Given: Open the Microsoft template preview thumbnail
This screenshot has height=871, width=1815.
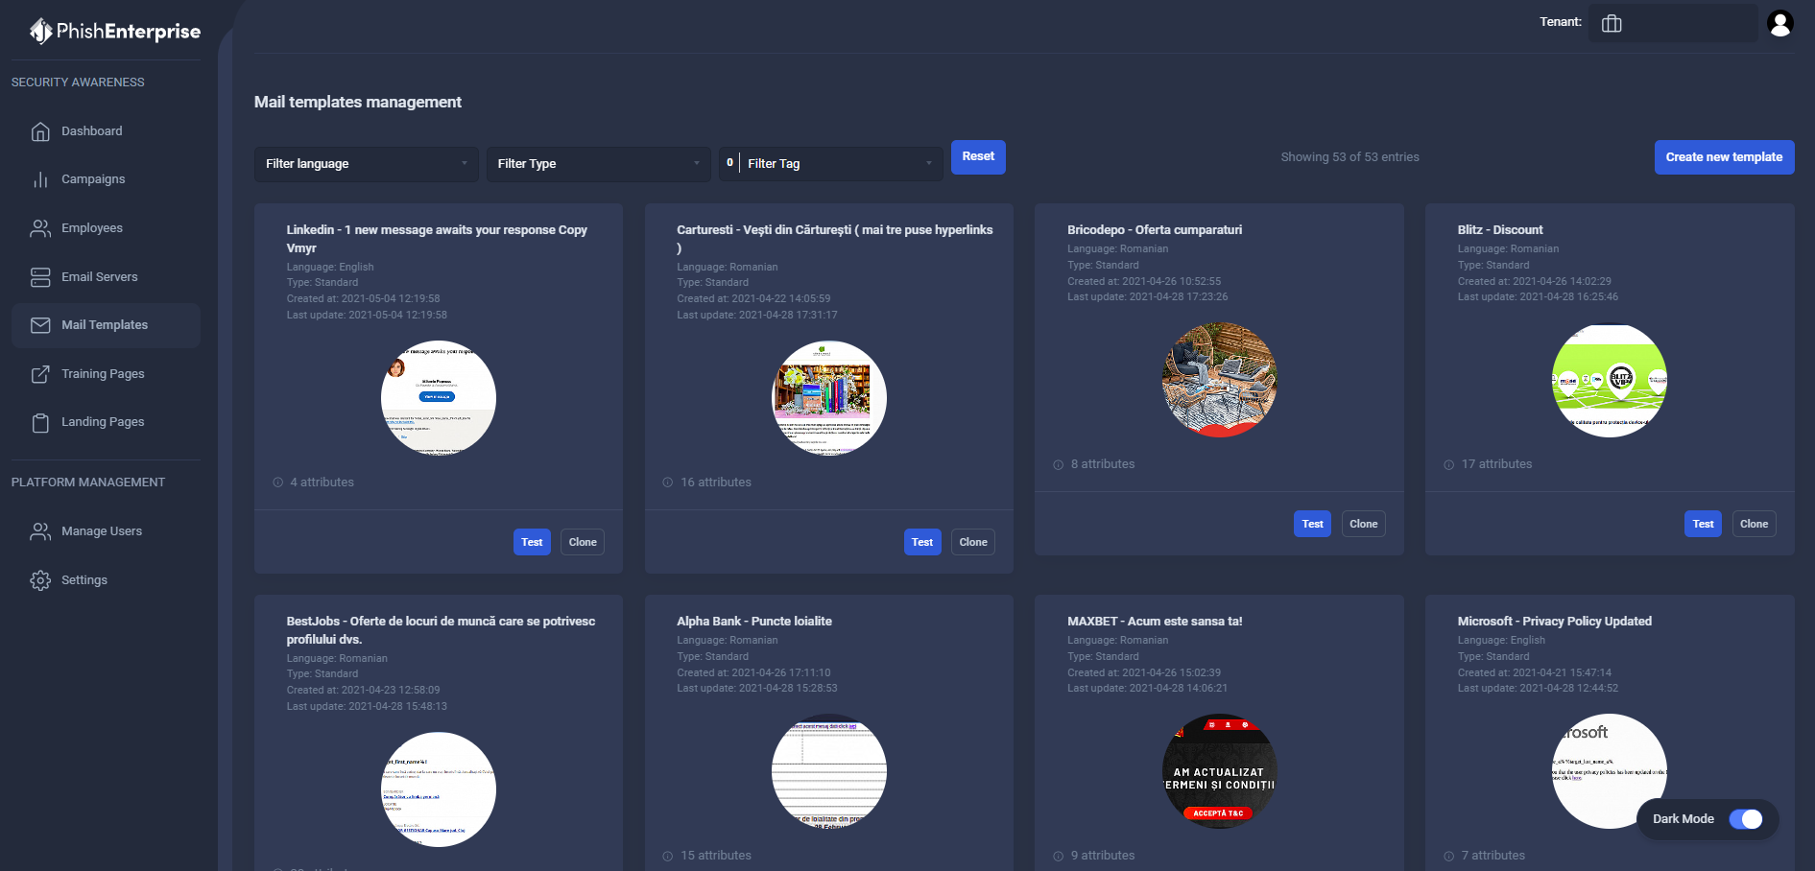Looking at the screenshot, I should coord(1610,771).
